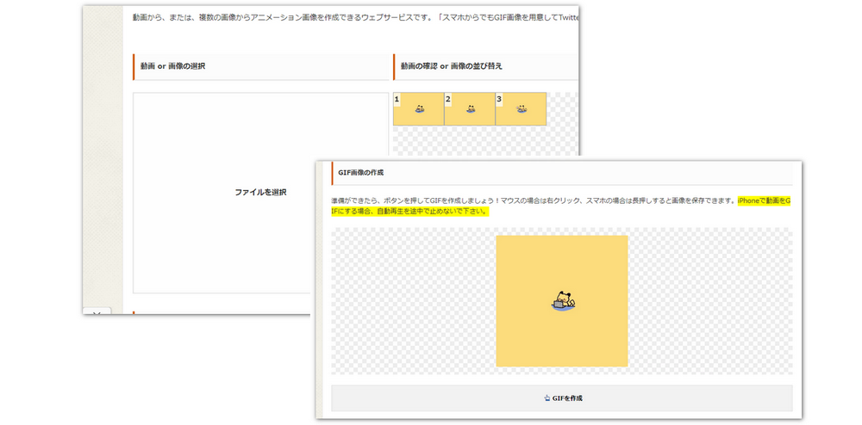Click the bear mascot in the GIF preview
Image resolution: width=862 pixels, height=425 pixels.
click(x=563, y=301)
